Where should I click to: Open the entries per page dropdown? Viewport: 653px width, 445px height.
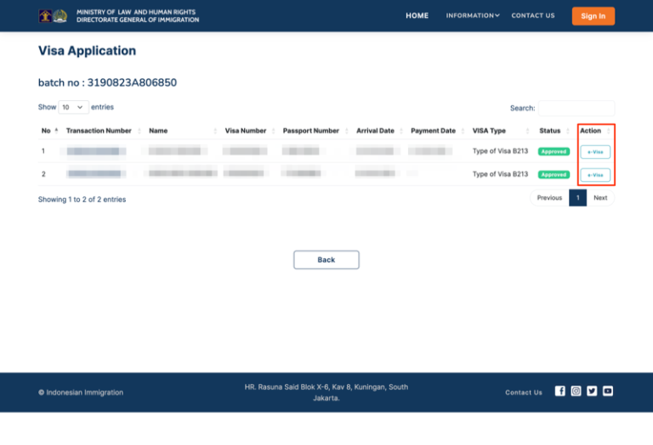pyautogui.click(x=73, y=108)
